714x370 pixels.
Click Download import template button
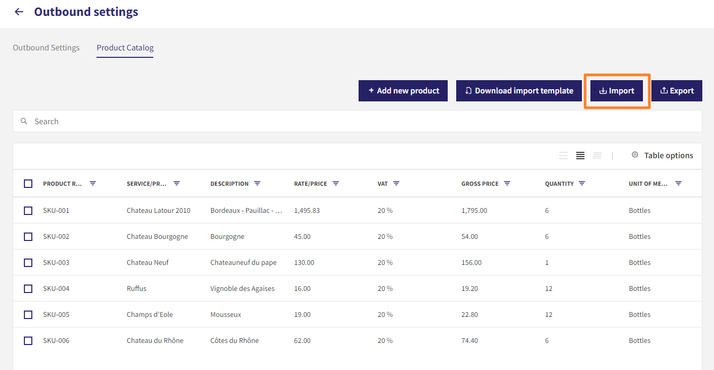coord(519,91)
